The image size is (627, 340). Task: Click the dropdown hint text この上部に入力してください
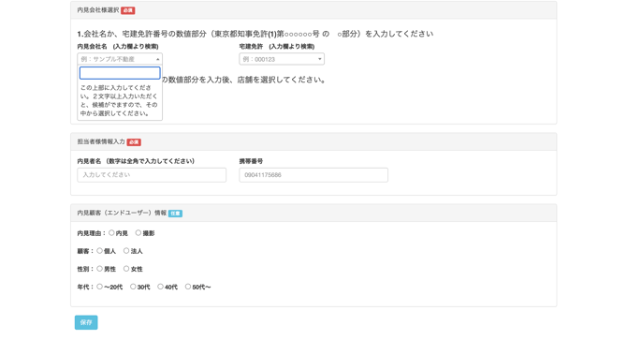coord(119,100)
